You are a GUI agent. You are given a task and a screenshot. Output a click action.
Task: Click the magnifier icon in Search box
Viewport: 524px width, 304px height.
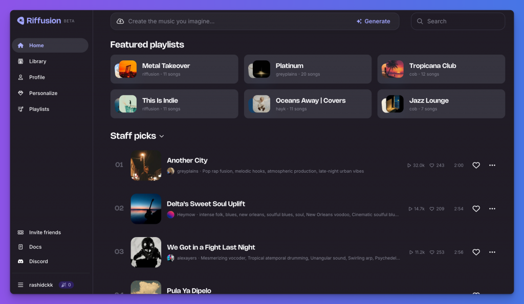tap(420, 21)
